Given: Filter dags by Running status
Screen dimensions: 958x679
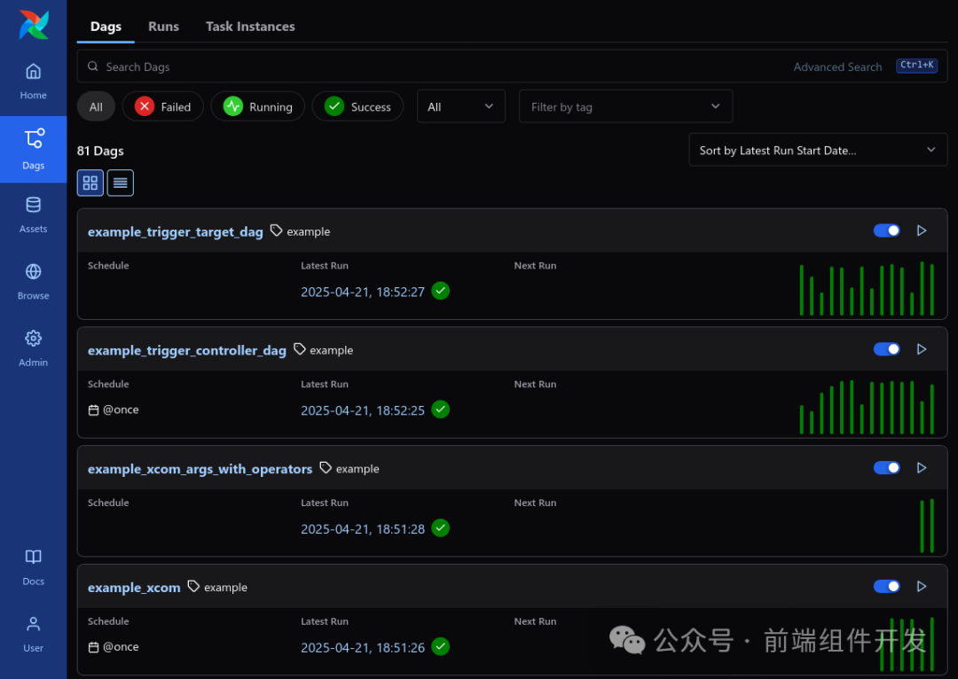Looking at the screenshot, I should coord(258,106).
